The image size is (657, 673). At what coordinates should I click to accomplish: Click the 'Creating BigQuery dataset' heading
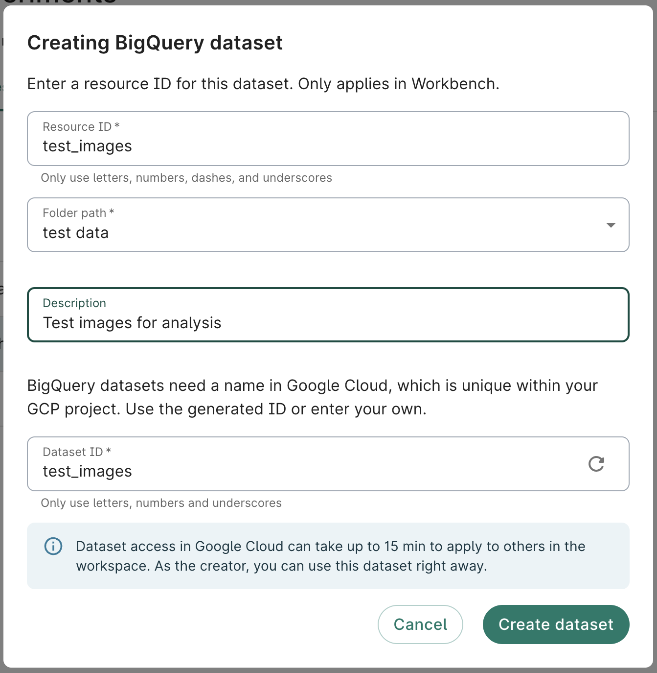click(x=155, y=43)
